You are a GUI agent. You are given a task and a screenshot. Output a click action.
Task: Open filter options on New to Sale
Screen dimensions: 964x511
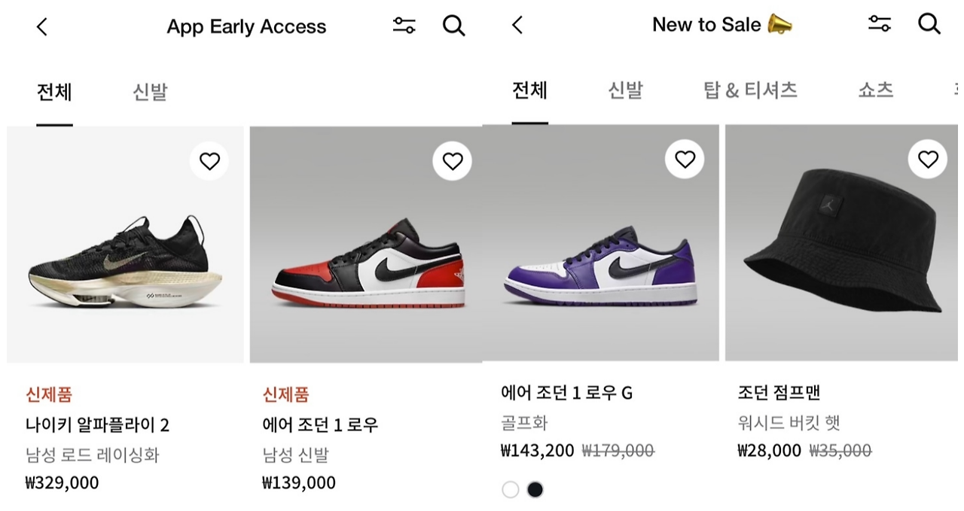click(880, 23)
